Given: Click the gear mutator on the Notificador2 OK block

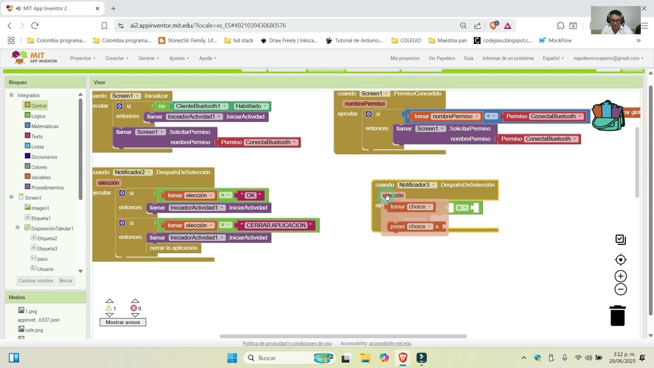Looking at the screenshot, I should (x=122, y=193).
